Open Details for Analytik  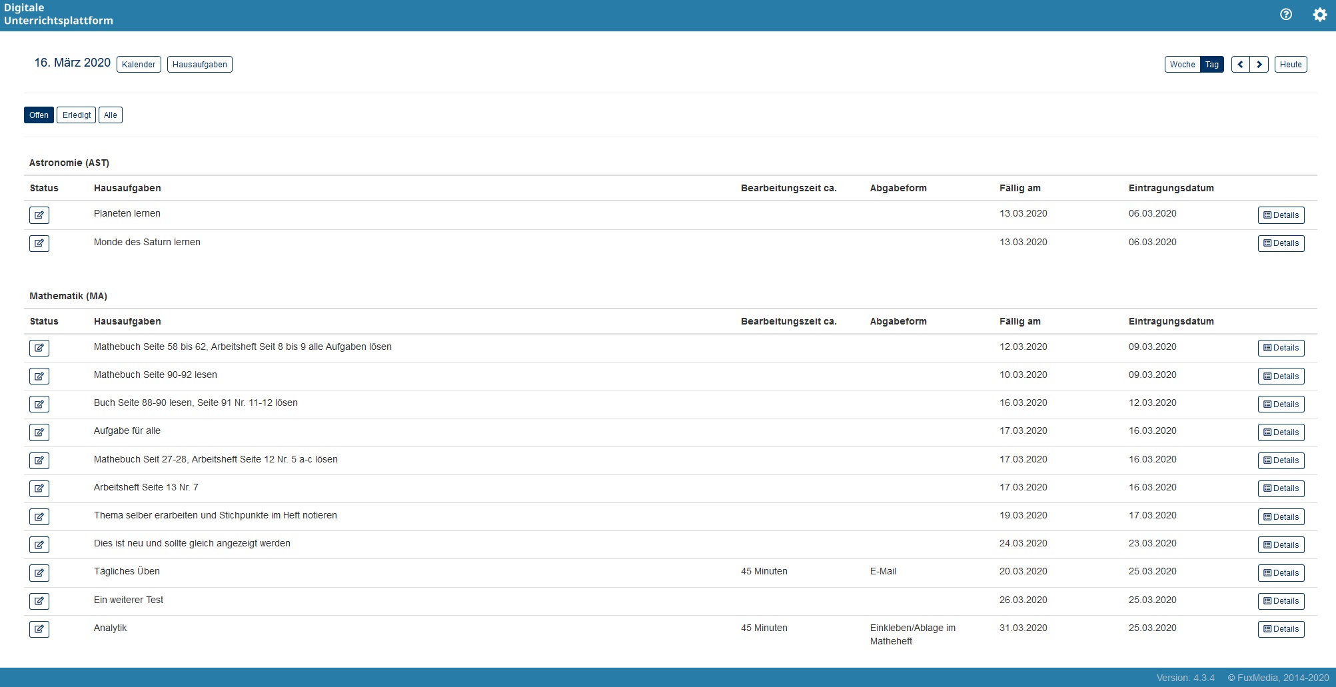[x=1281, y=629]
